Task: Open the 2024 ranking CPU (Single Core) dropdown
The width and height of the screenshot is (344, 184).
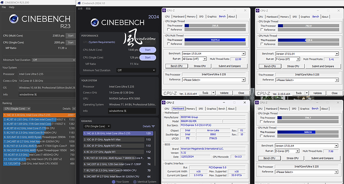Action: (97, 126)
